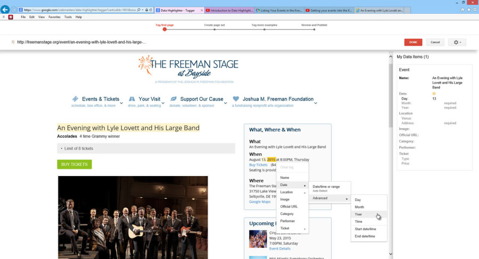This screenshot has width=479, height=259.
Task: Open the Help menu
Action: pyautogui.click(x=79, y=17)
